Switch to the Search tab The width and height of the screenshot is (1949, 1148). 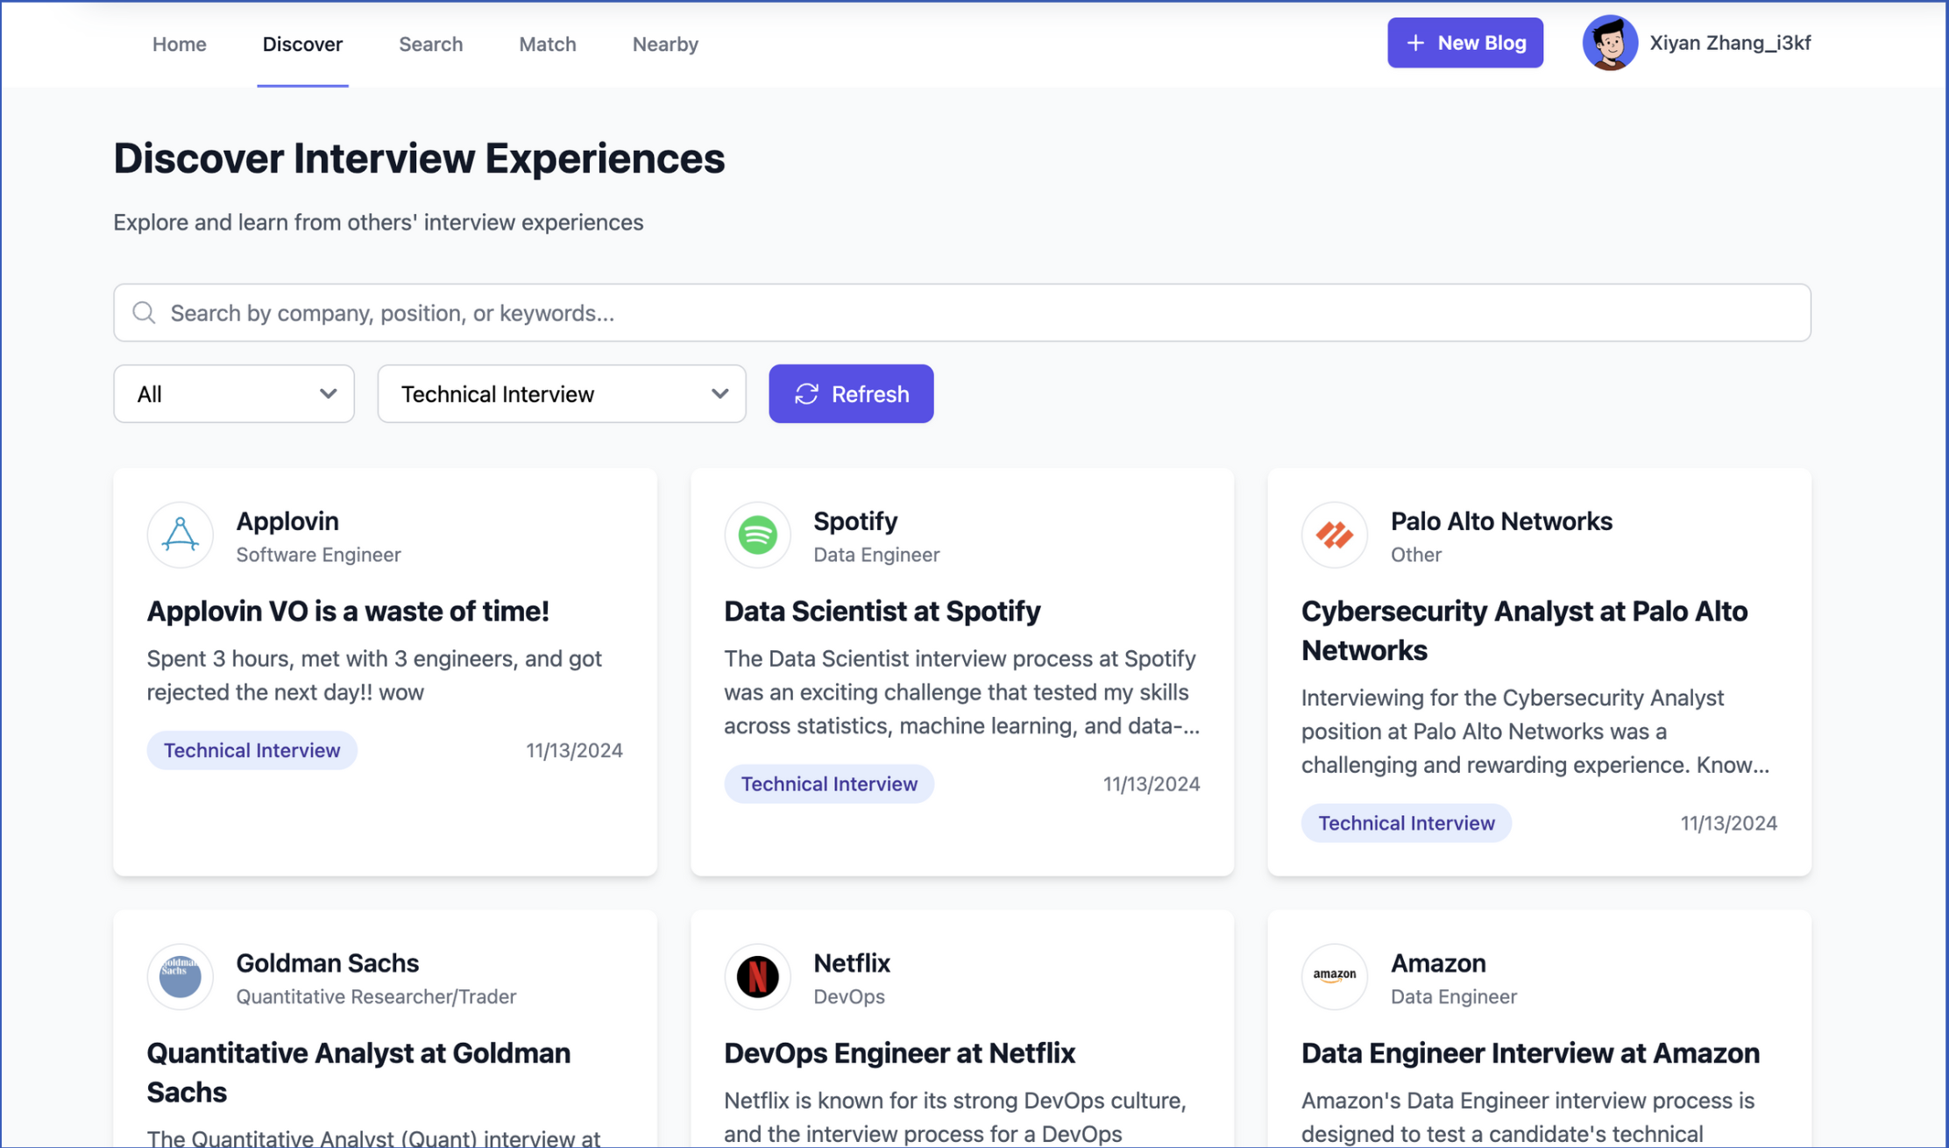[430, 44]
